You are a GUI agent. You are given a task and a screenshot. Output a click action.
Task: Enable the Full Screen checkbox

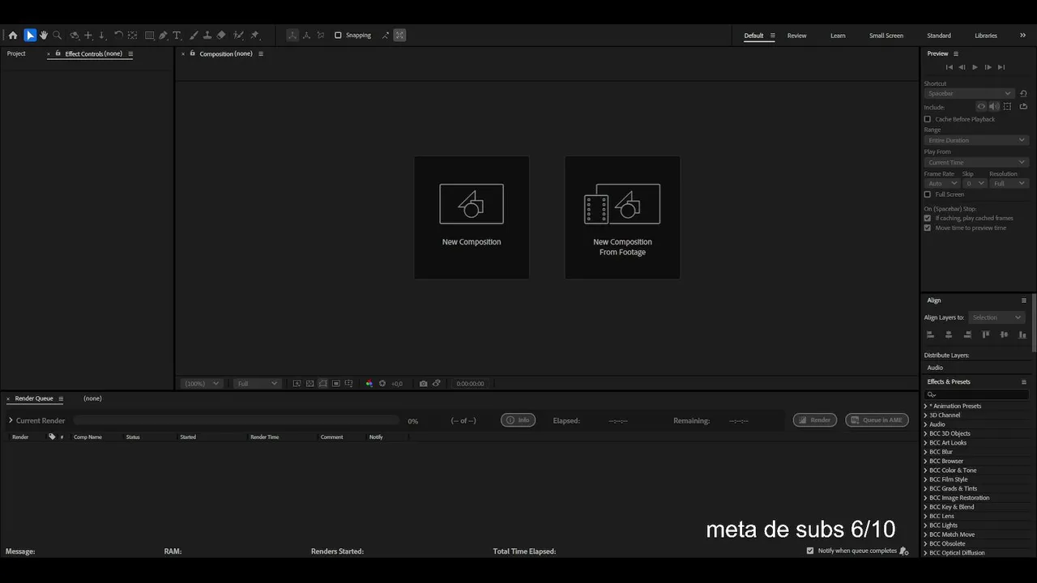coord(928,194)
